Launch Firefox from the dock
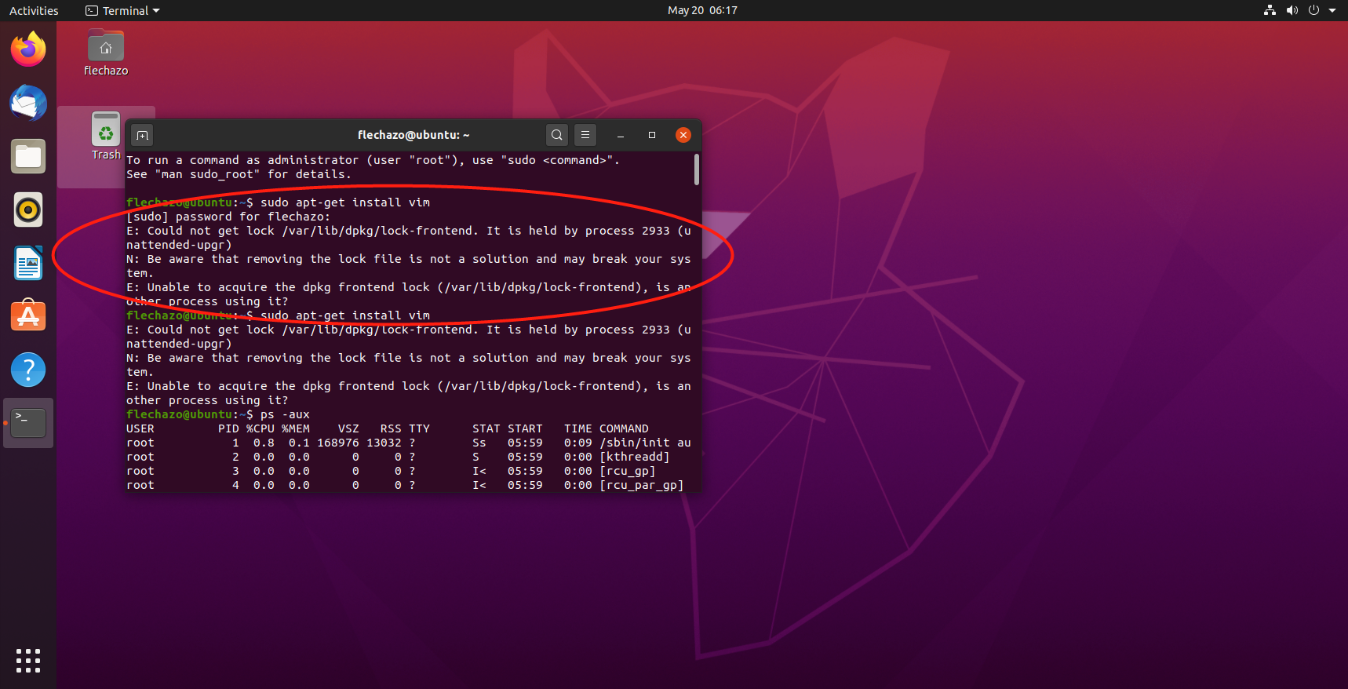 tap(28, 49)
